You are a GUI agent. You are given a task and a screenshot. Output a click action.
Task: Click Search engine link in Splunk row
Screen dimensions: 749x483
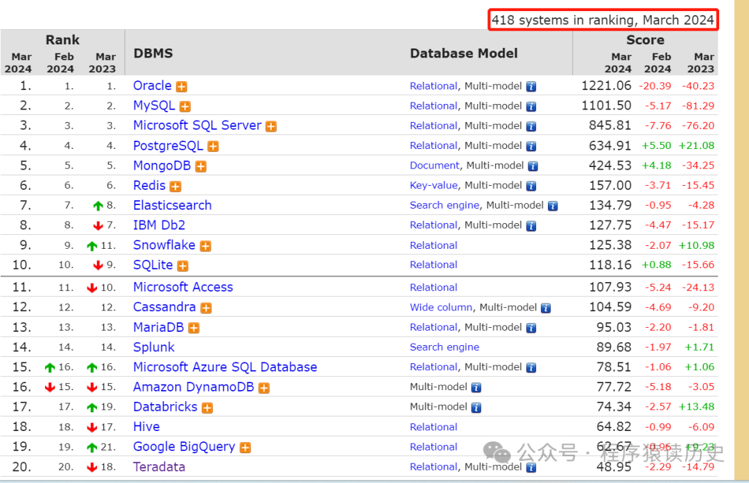[445, 347]
